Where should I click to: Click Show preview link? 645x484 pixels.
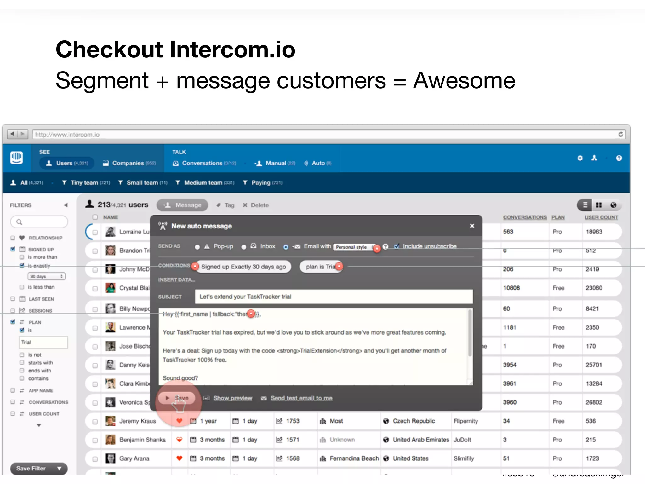(233, 398)
